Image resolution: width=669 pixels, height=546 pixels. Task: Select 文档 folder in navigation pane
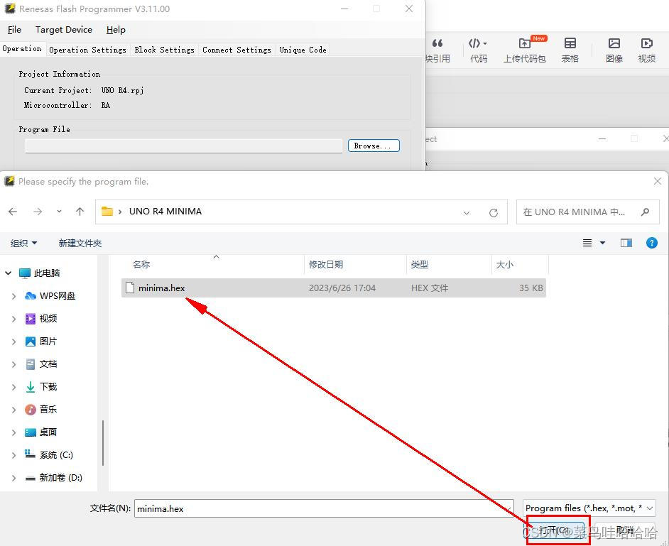pyautogui.click(x=48, y=364)
